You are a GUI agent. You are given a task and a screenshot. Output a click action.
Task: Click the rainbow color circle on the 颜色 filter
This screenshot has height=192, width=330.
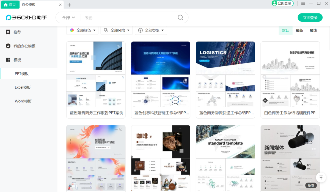[72, 30]
